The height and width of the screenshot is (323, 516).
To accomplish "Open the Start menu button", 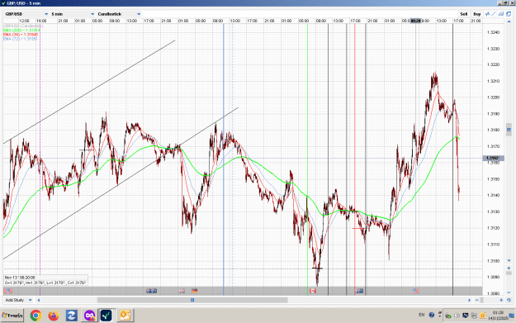I will tap(12, 316).
